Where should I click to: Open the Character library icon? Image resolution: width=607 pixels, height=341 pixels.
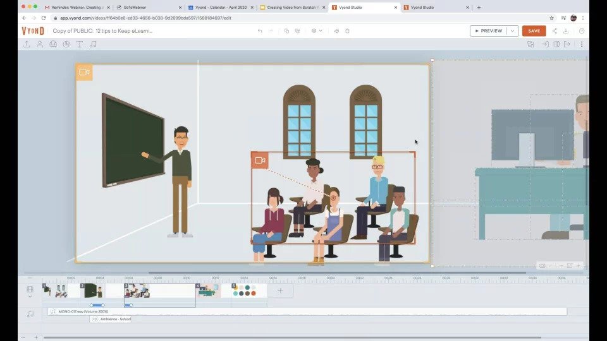click(40, 44)
